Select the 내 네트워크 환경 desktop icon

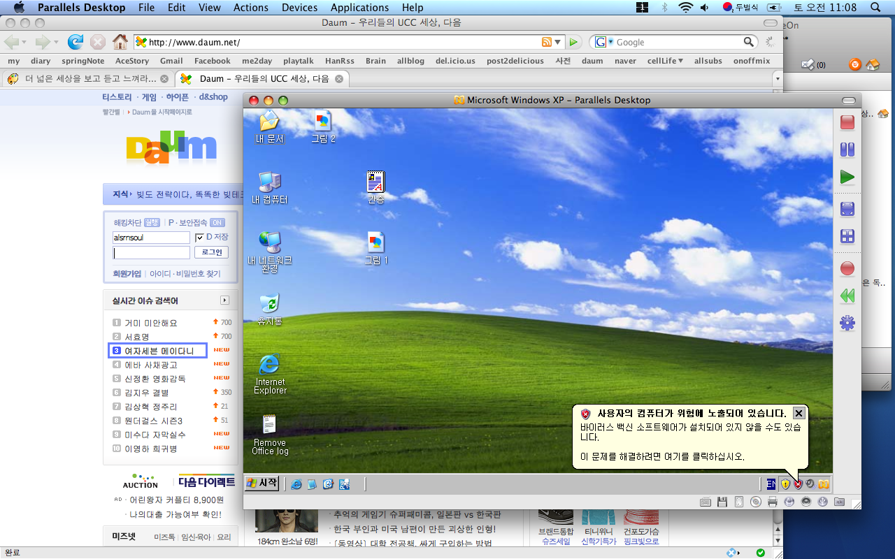click(x=270, y=252)
